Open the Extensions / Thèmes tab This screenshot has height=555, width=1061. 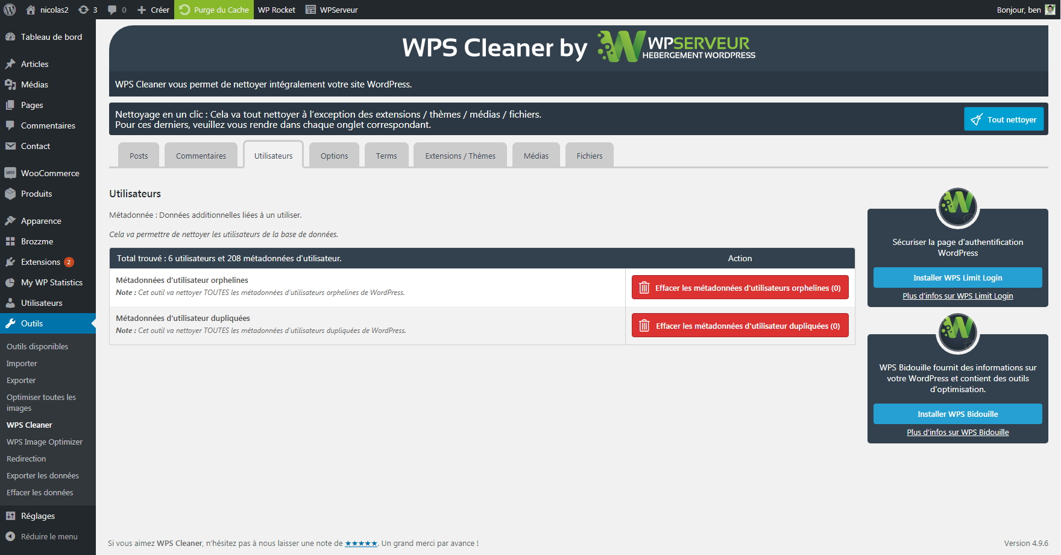[460, 156]
